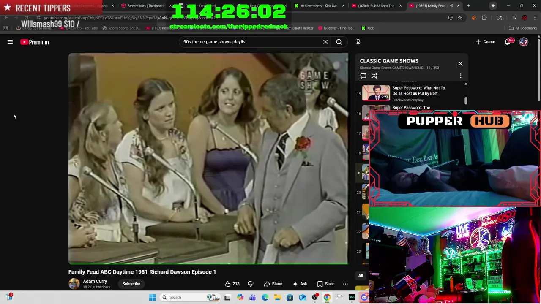Open the Windows widgets icon with badge
Viewport: 541px width, 304px height.
(9, 297)
